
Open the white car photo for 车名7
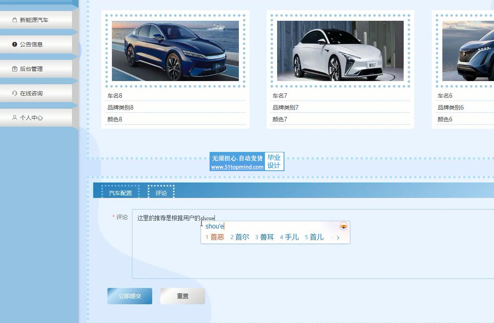pos(340,51)
